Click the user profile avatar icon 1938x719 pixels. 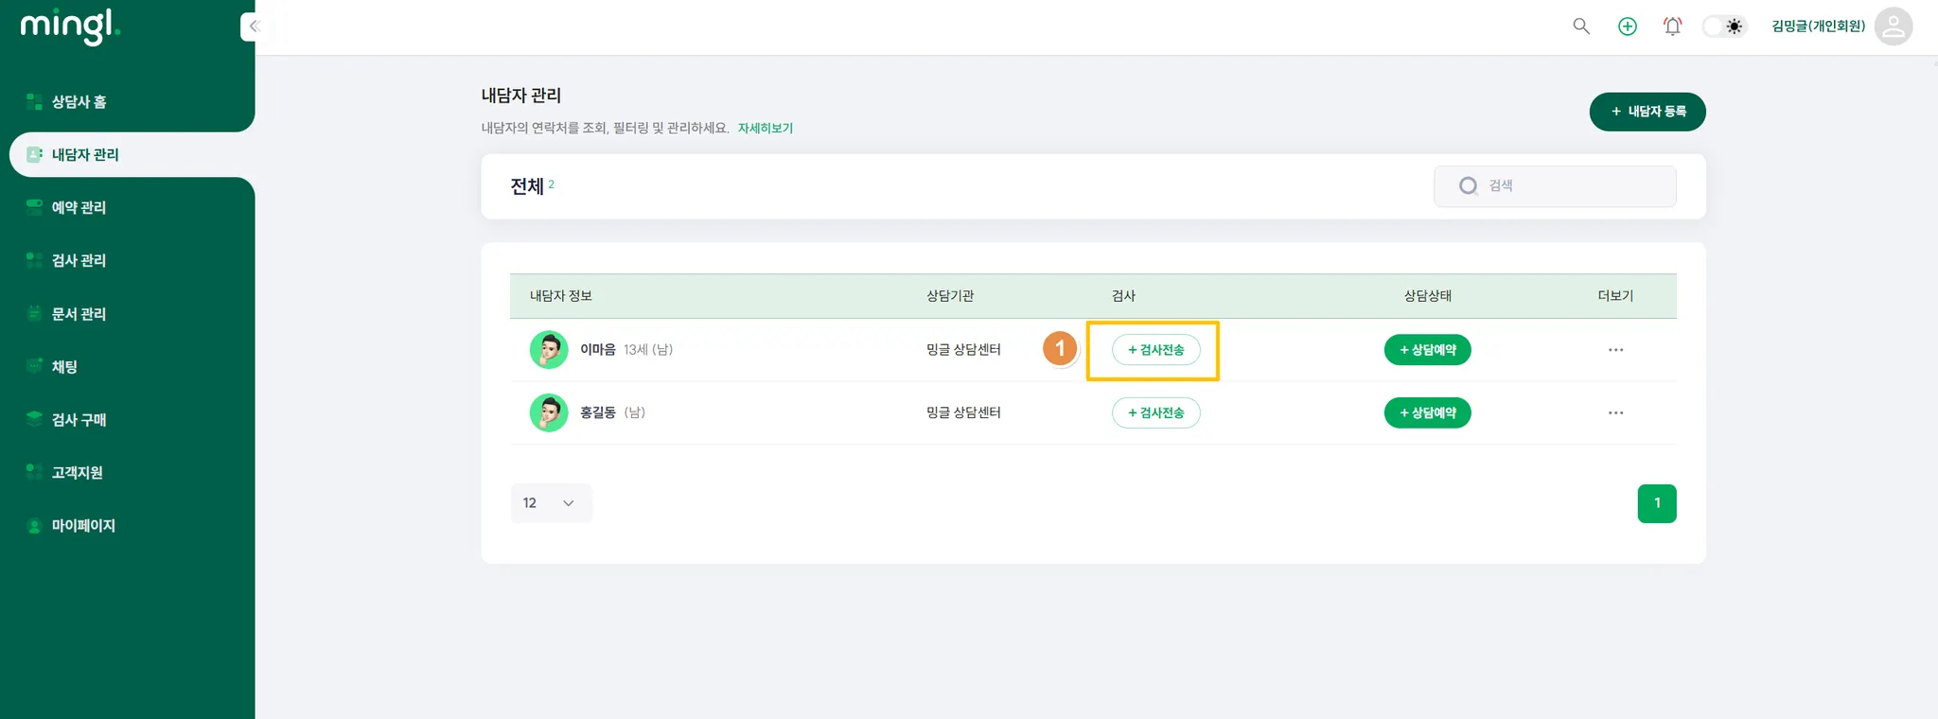click(1893, 26)
